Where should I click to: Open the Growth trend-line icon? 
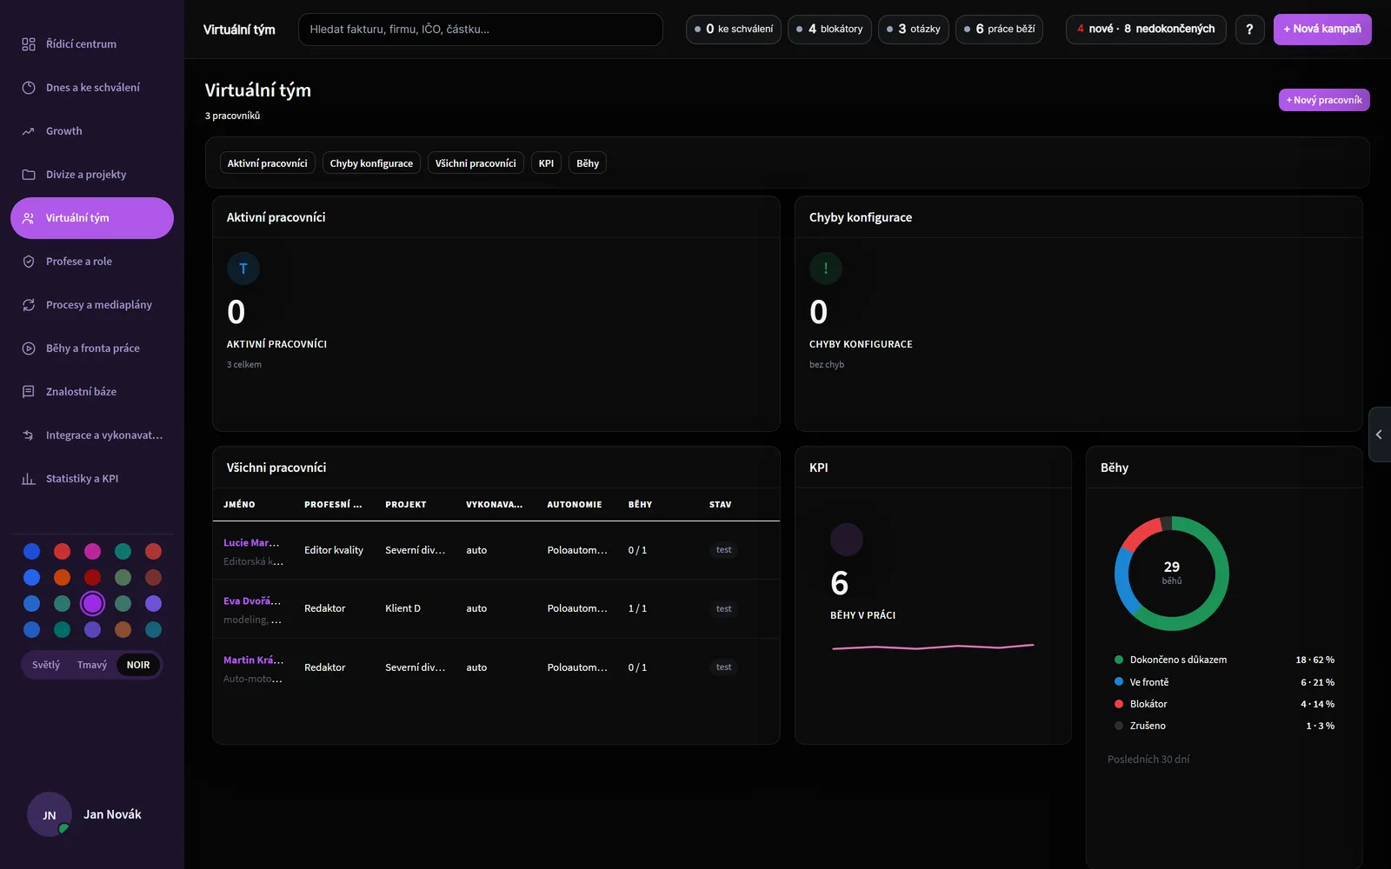29,131
